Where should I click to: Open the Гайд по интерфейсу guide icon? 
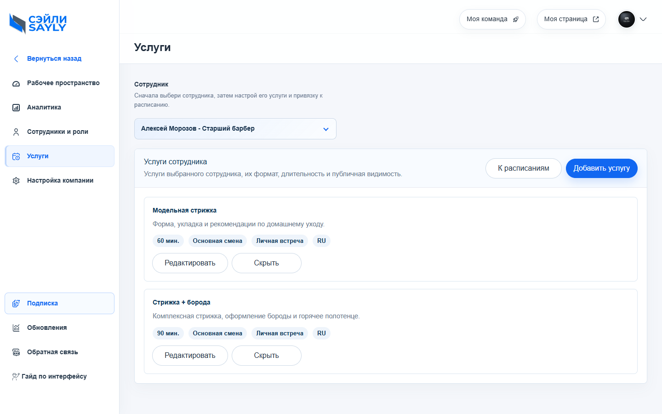[x=16, y=377]
